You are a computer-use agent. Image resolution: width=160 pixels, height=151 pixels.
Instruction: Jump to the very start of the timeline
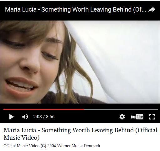(4, 109)
